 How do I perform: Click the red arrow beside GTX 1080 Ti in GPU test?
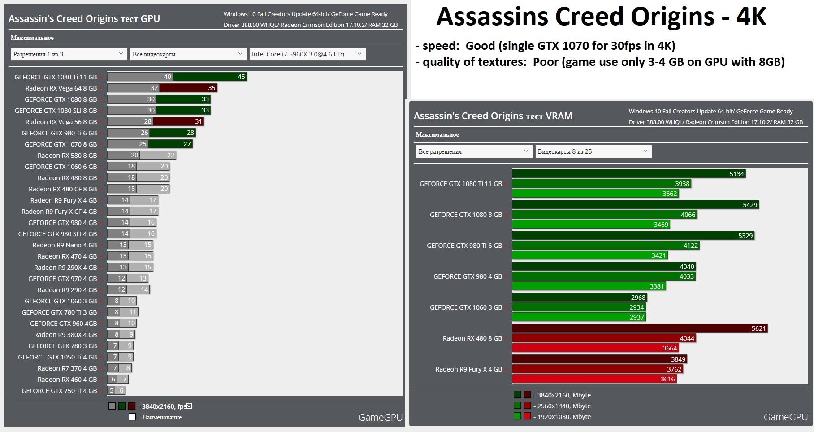tap(102, 78)
